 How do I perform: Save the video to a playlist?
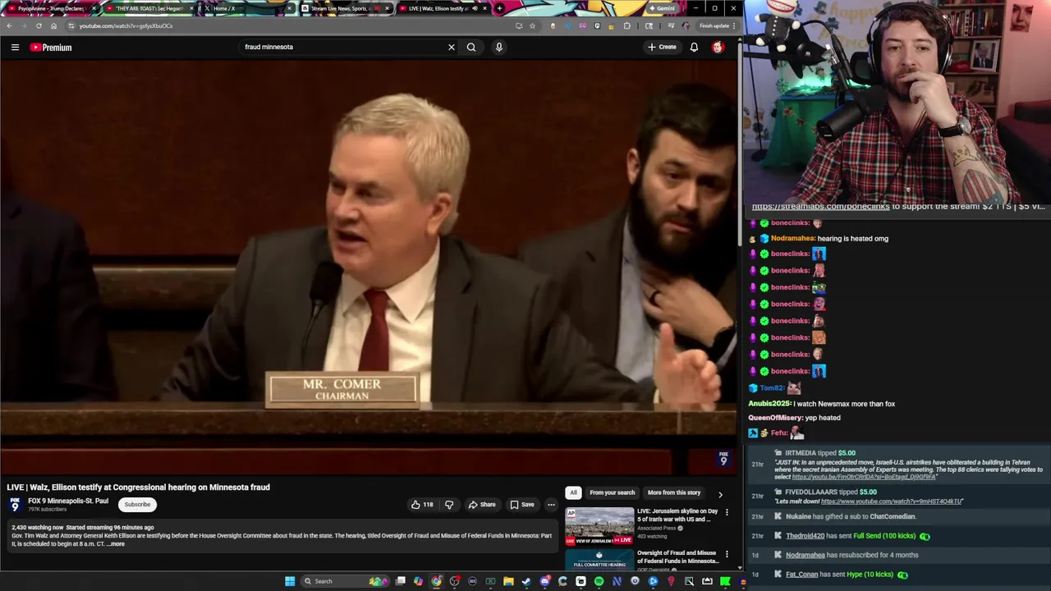pyautogui.click(x=522, y=505)
